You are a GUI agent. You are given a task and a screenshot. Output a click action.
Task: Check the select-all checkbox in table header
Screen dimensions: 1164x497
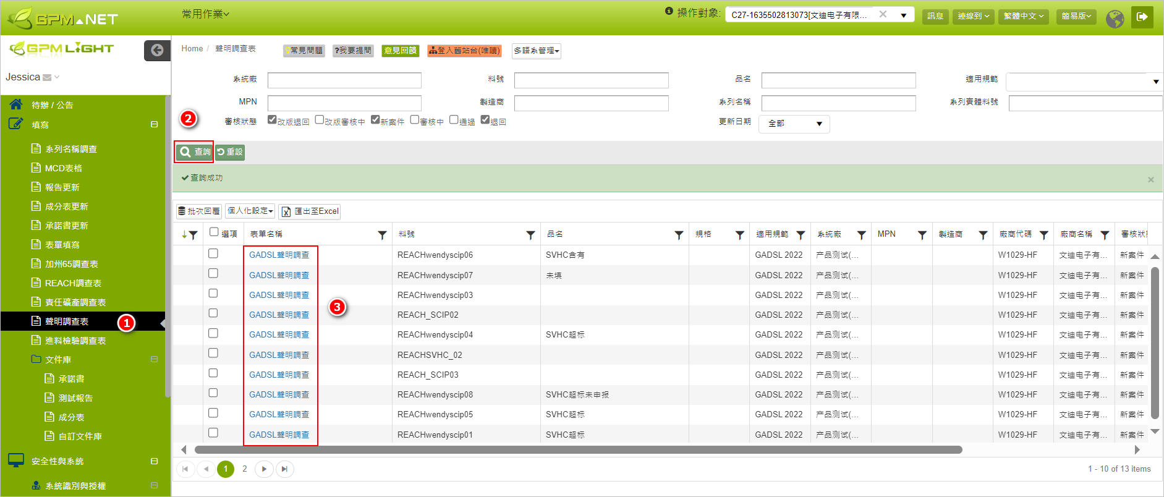coord(214,232)
